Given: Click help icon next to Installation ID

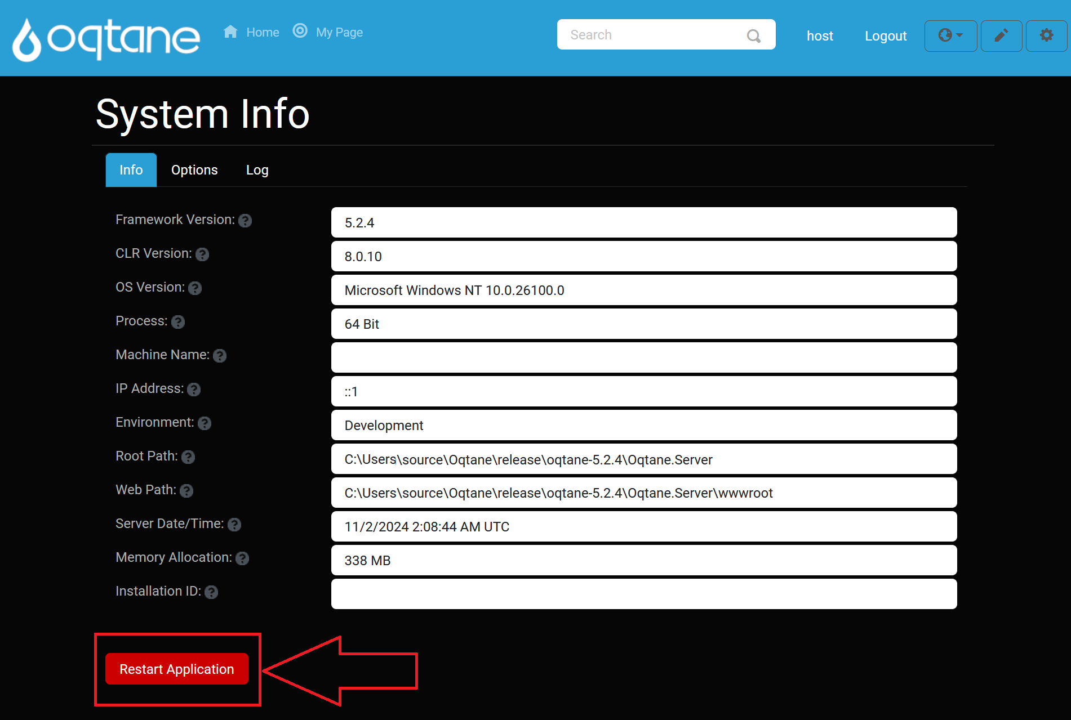Looking at the screenshot, I should pos(211,592).
